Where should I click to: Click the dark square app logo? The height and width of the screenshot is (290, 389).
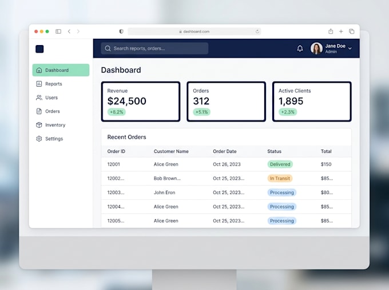point(39,49)
